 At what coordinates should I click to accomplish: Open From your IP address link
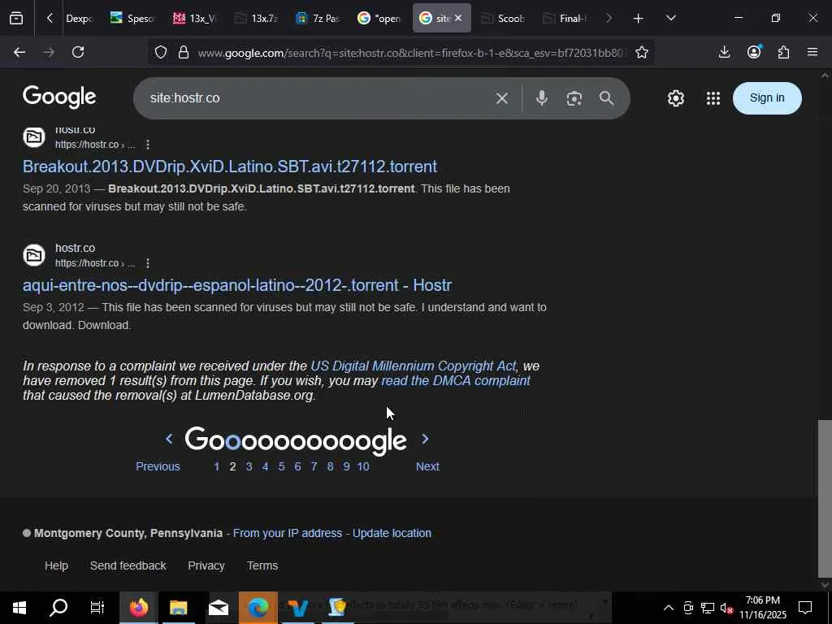tap(288, 533)
